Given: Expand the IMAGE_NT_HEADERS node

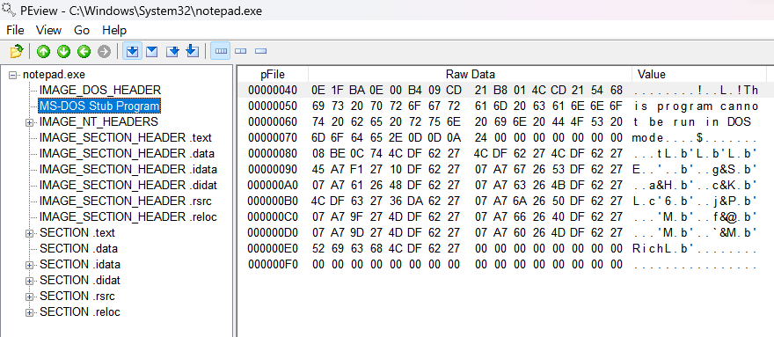Looking at the screenshot, I should (x=30, y=122).
